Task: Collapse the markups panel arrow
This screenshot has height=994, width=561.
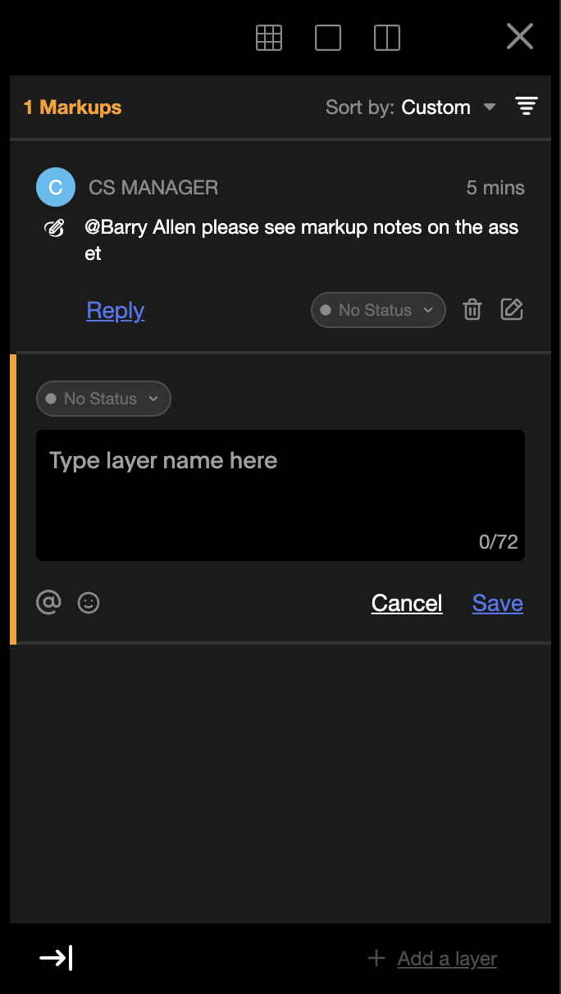Action: [56, 958]
